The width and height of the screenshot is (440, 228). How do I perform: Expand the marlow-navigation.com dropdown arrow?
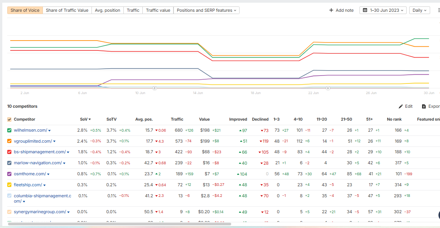point(64,164)
